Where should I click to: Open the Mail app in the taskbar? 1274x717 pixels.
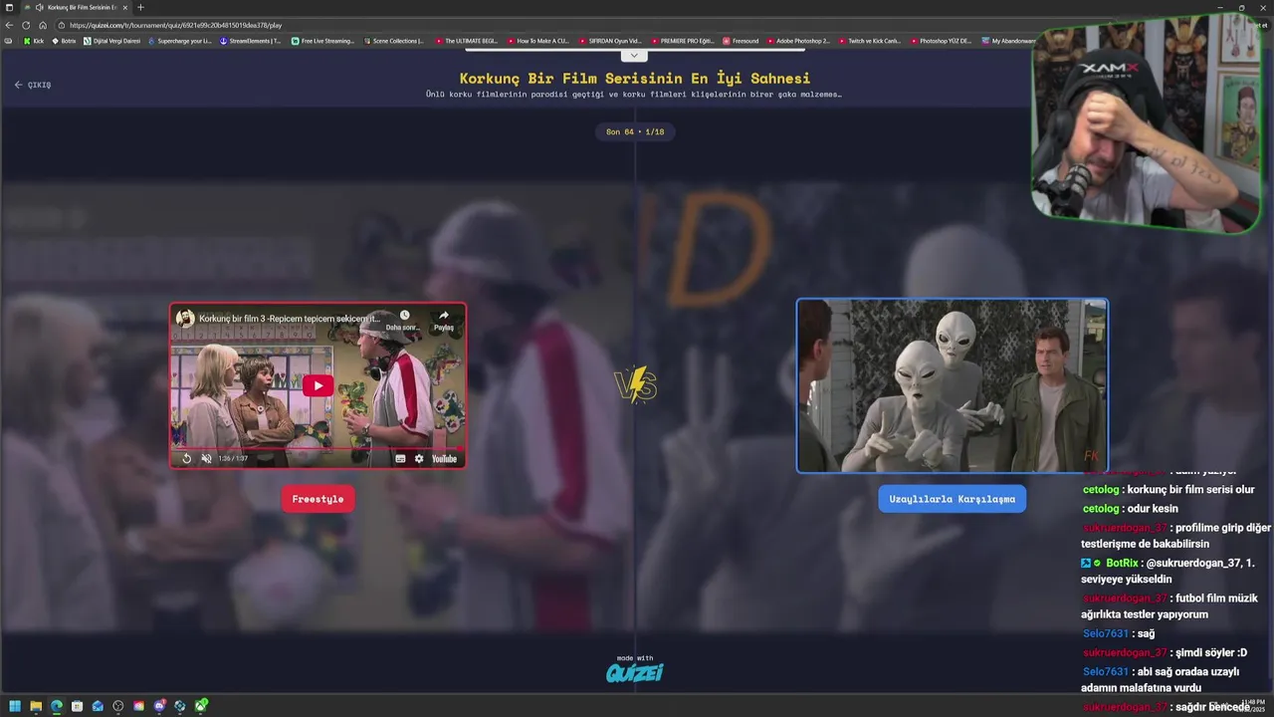click(98, 706)
